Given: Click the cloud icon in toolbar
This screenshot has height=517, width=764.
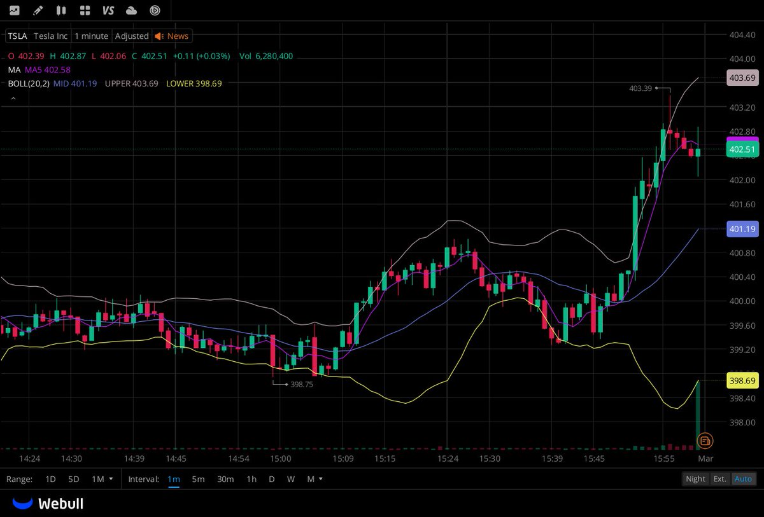Looking at the screenshot, I should [132, 10].
